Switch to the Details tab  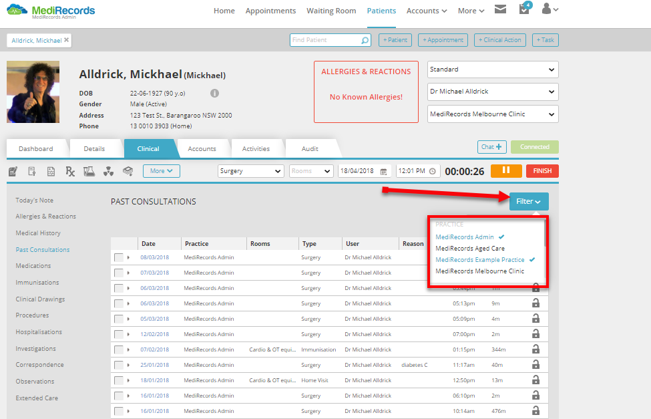pyautogui.click(x=94, y=149)
